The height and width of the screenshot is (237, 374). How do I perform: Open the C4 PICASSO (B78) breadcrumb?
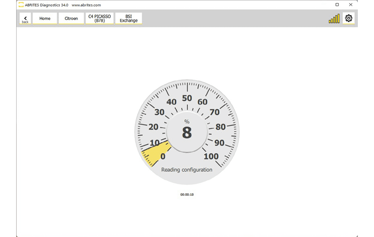100,19
